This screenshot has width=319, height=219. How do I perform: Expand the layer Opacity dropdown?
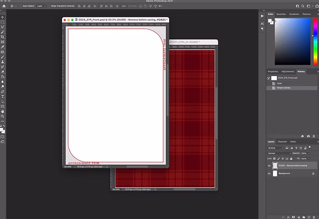(309, 153)
